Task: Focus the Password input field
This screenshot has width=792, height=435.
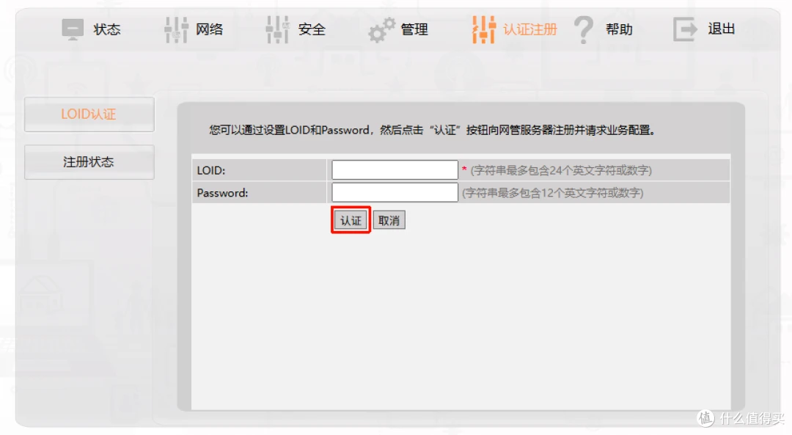Action: (x=395, y=192)
